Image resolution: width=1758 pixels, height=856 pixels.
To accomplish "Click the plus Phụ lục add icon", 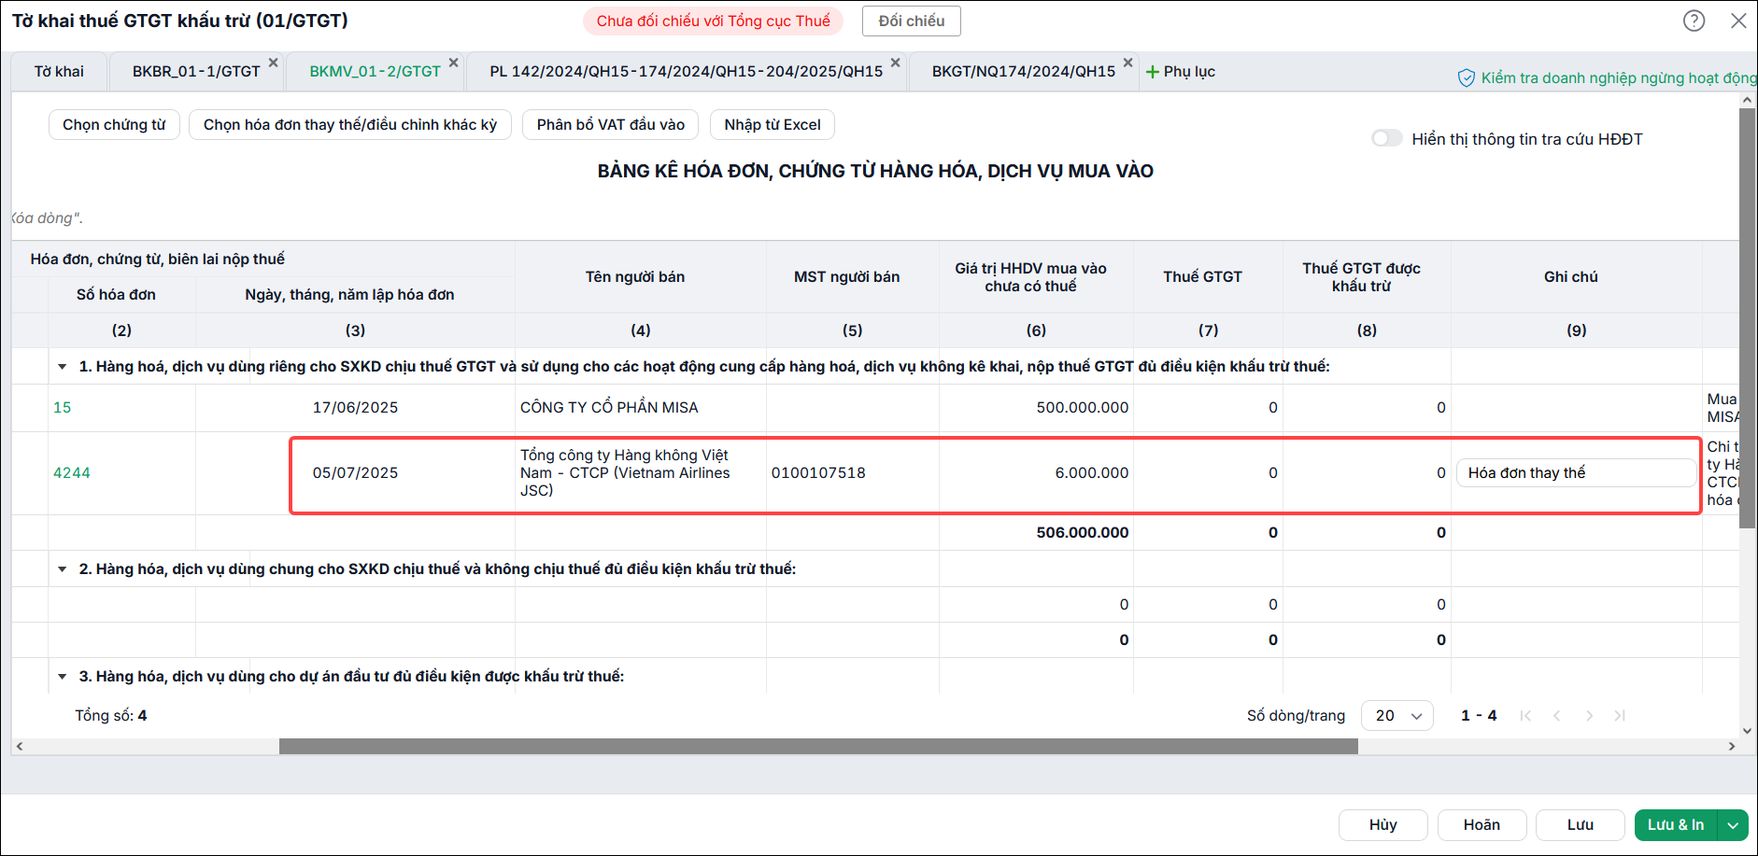I will pyautogui.click(x=1153, y=72).
